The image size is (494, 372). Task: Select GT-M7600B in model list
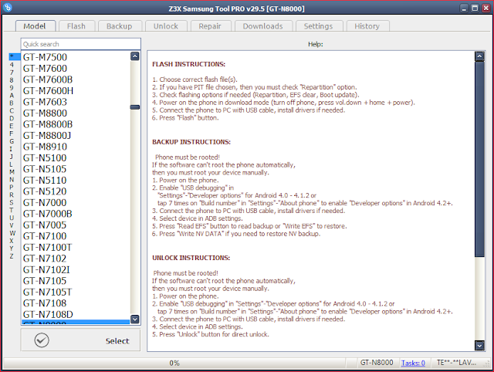tap(76, 79)
